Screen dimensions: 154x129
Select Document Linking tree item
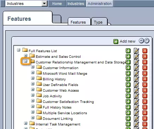58,119
